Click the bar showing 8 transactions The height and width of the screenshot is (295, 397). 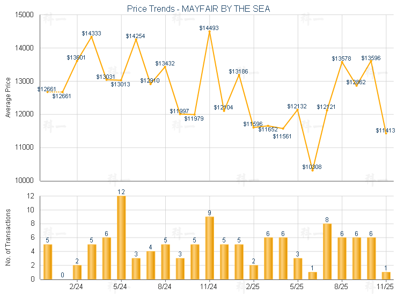coord(327,251)
